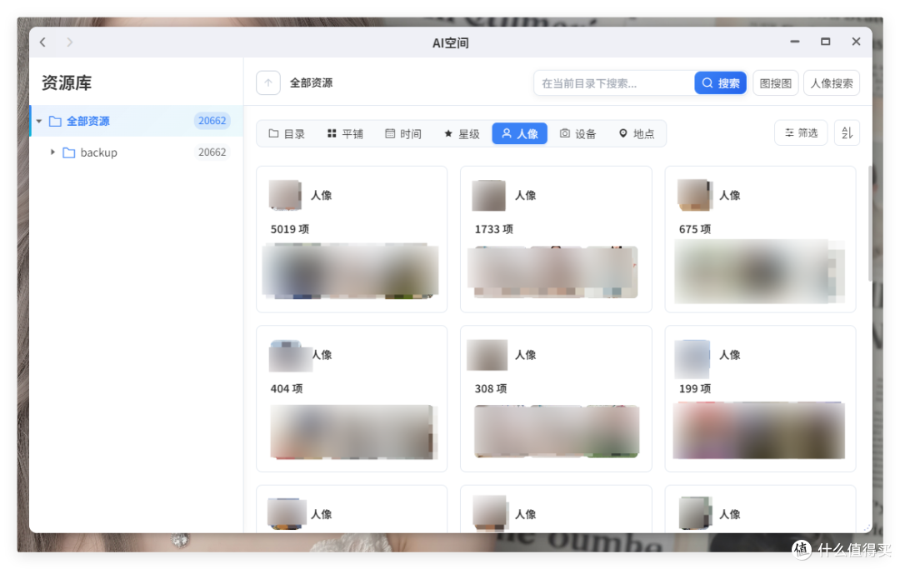Viewport: 900px width, 569px height.
Task: Click the blue 搜索 search button
Action: point(720,83)
